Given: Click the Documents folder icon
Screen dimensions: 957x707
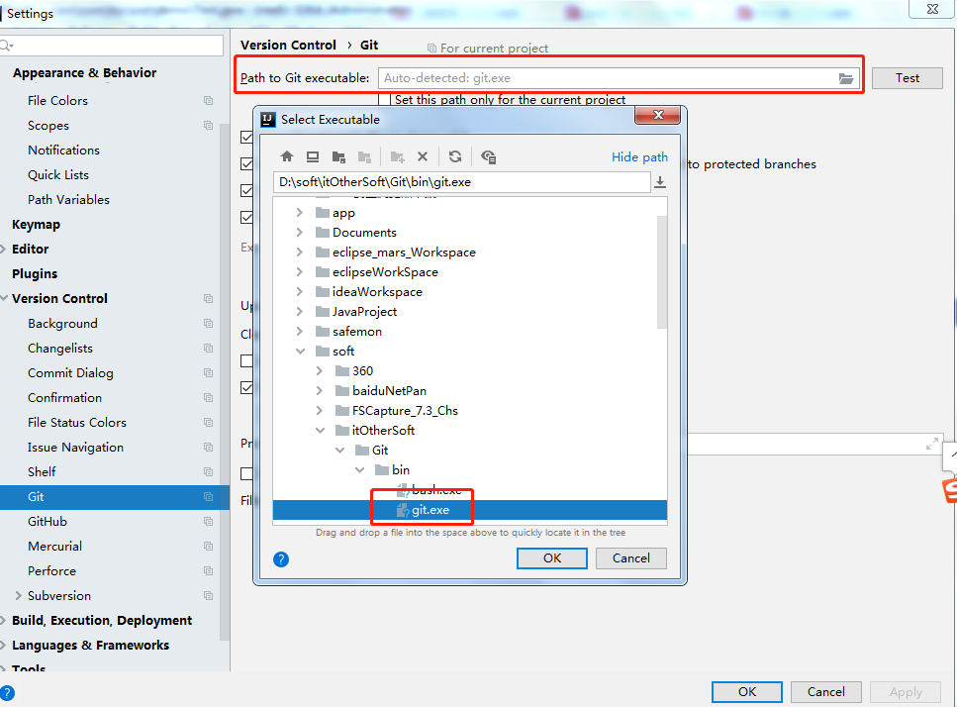Looking at the screenshot, I should [323, 233].
